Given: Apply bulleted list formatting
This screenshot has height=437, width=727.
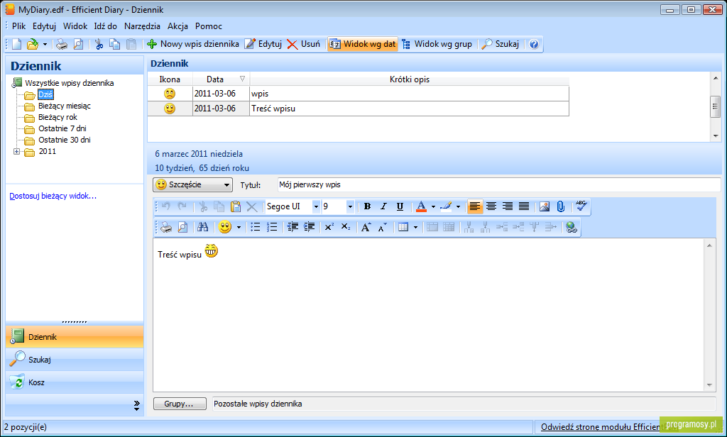Looking at the screenshot, I should 256,227.
